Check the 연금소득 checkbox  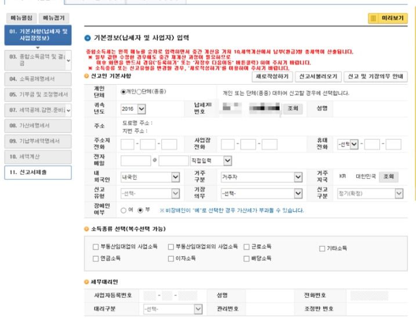coord(96,259)
